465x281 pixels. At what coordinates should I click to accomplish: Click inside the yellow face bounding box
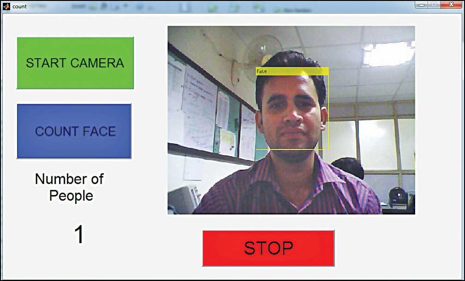[292, 112]
